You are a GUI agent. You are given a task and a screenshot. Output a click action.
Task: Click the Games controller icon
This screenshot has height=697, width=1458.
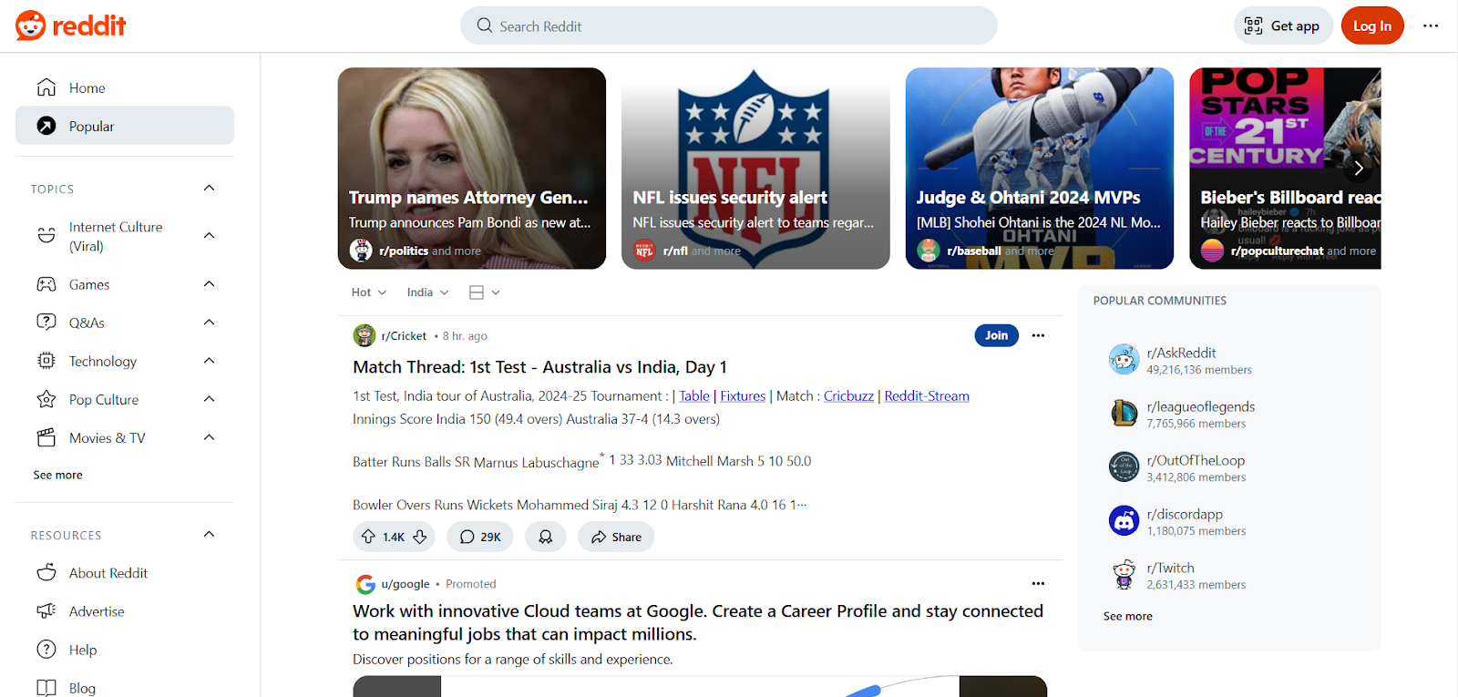click(46, 284)
